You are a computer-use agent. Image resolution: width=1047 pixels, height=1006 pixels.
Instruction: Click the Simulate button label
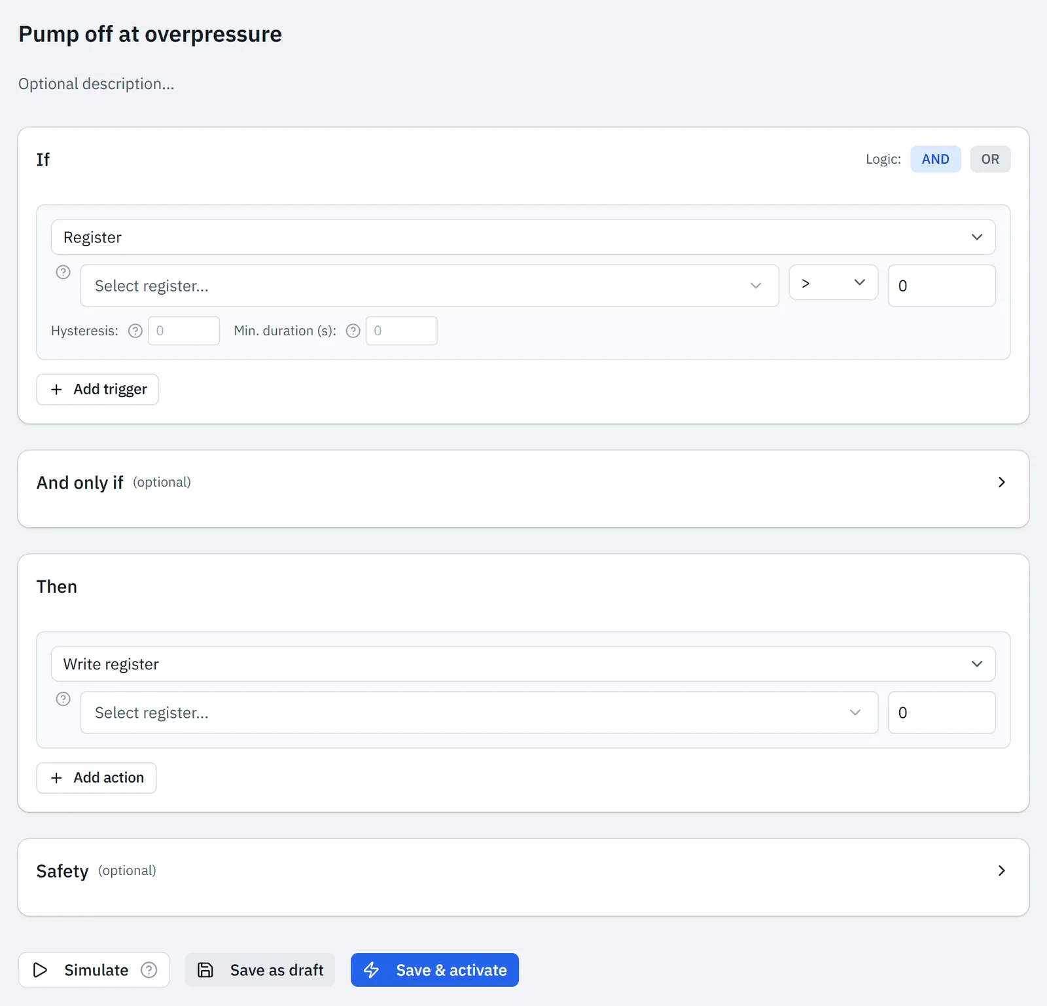(x=96, y=970)
